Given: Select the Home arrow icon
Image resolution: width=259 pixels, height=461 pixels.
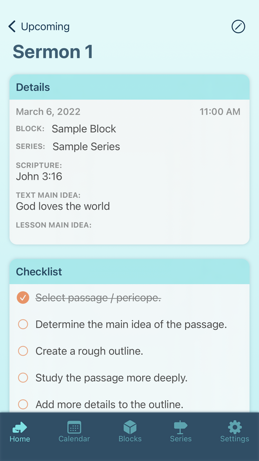Looking at the screenshot, I should 19,427.
